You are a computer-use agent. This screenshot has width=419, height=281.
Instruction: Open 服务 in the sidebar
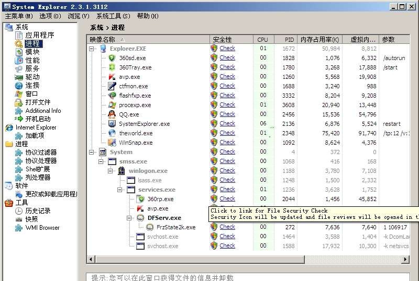[32, 68]
